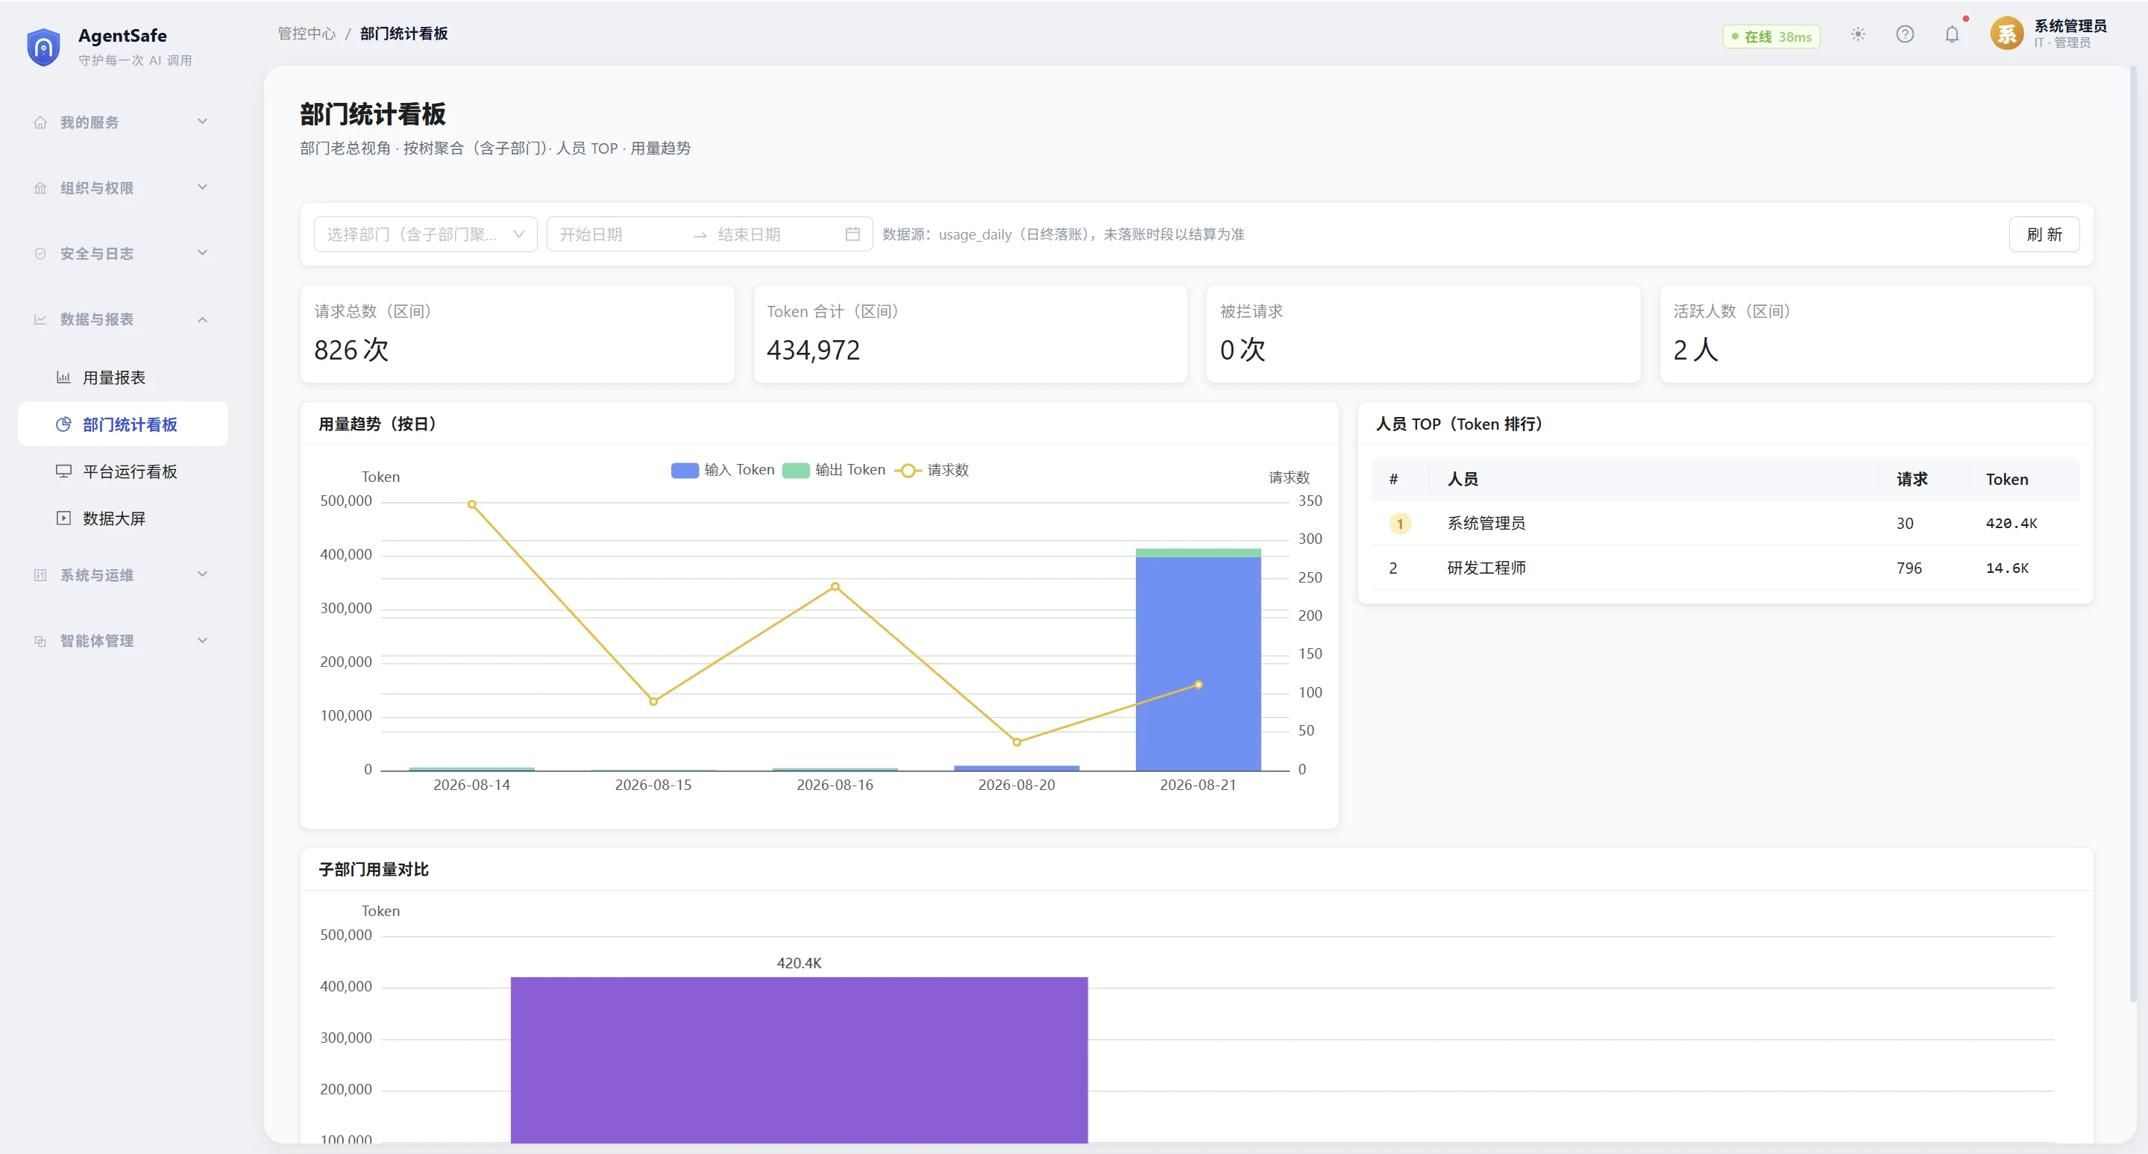Viewport: 2148px width, 1154px height.
Task: Expand the 我的服务 menu chevron
Action: pyautogui.click(x=203, y=122)
